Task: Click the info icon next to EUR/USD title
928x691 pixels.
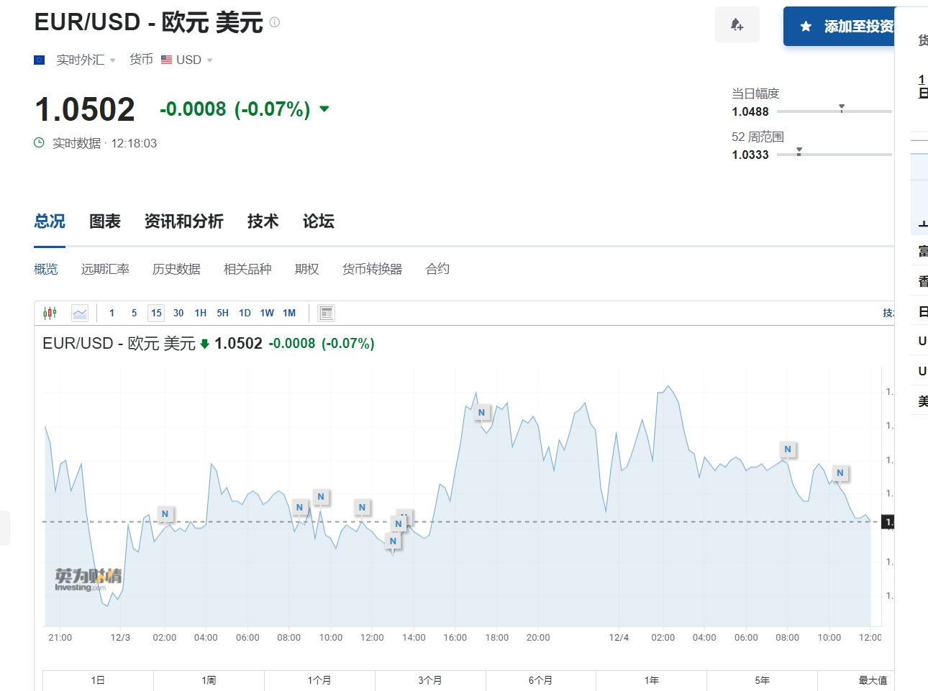Action: coord(274,22)
